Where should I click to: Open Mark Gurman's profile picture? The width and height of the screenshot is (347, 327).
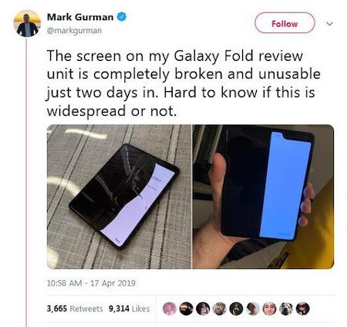(27, 23)
